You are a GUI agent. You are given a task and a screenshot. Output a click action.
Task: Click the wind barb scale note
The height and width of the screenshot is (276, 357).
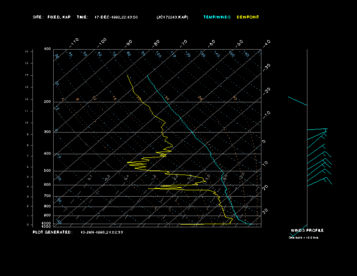click(x=303, y=237)
